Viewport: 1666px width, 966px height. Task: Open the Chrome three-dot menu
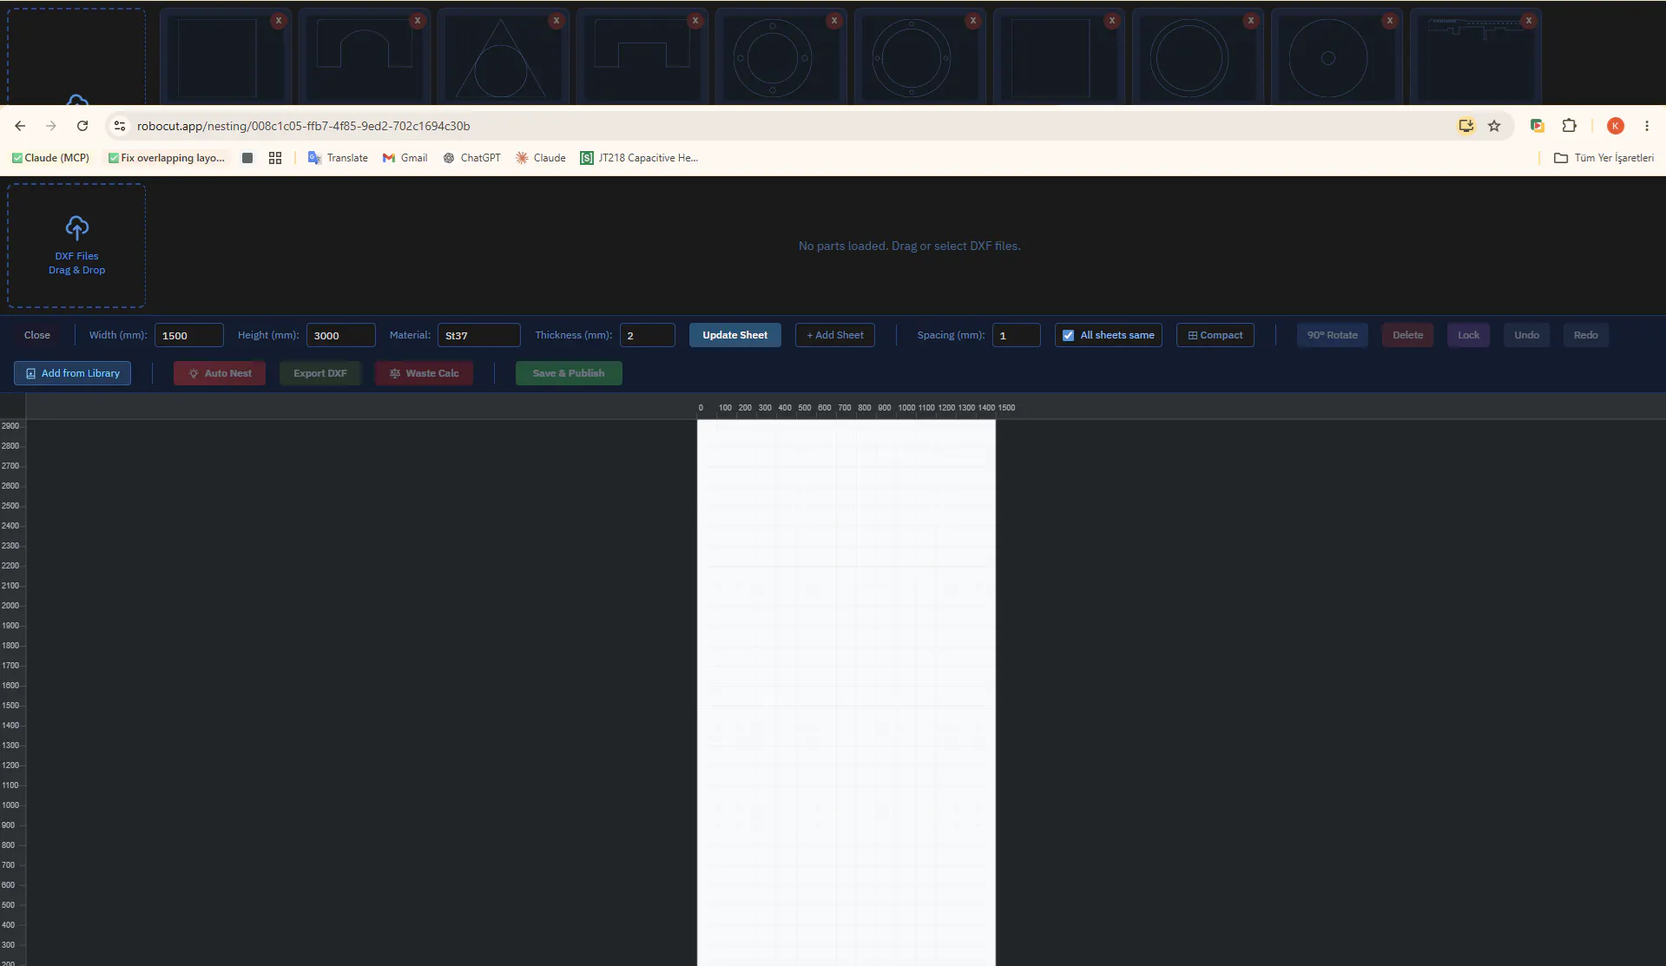[x=1647, y=126]
